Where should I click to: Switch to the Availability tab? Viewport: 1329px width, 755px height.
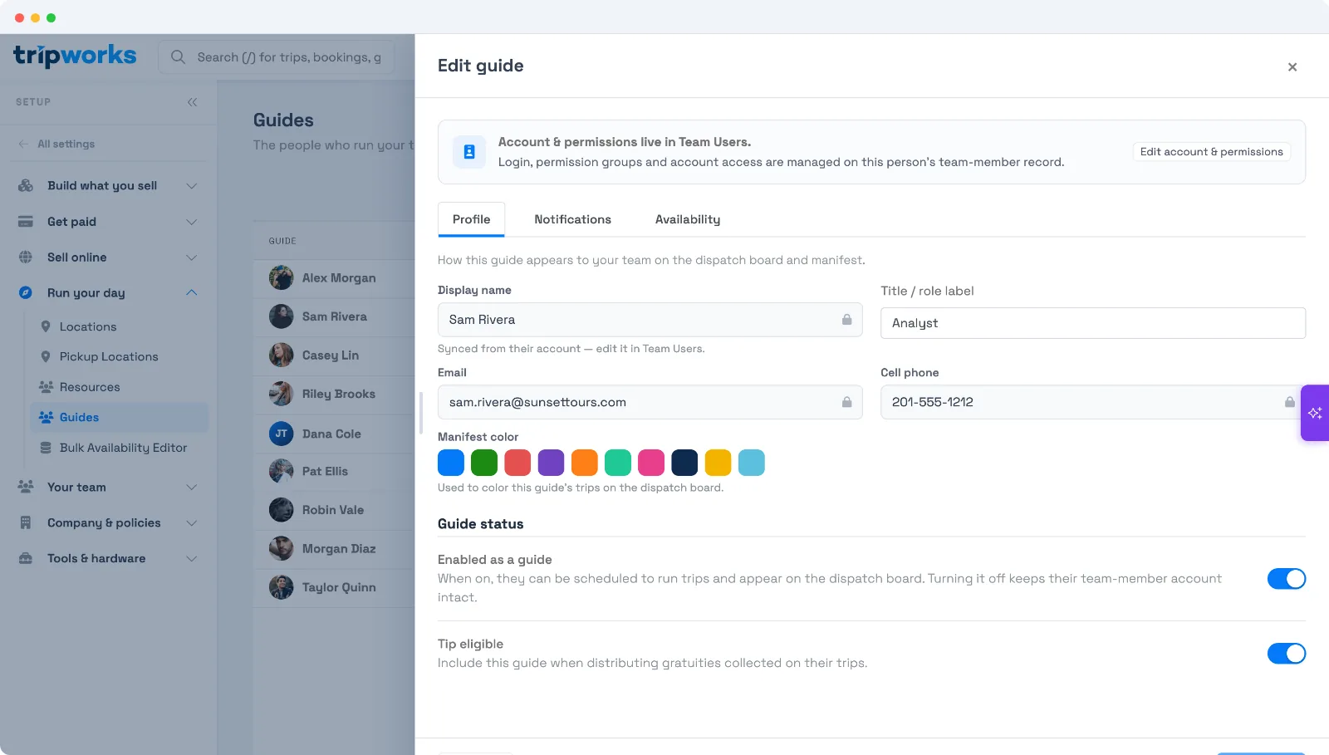pos(688,219)
